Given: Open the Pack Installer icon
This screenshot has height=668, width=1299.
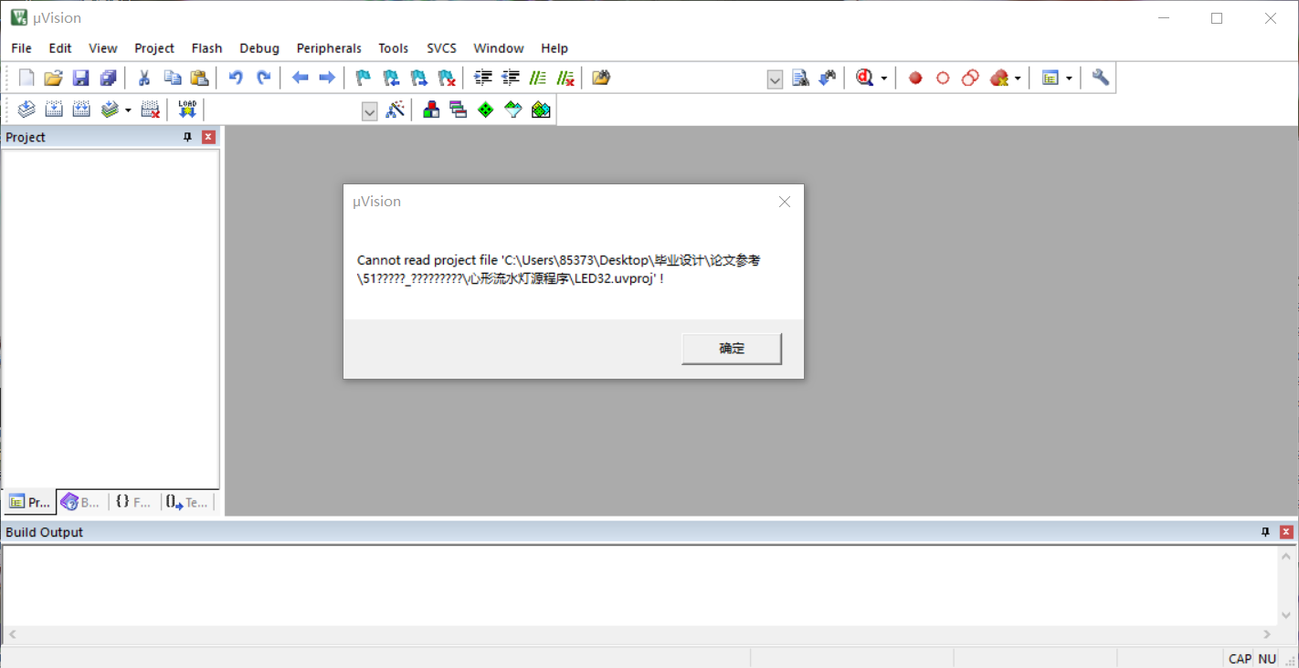Looking at the screenshot, I should click(x=541, y=110).
